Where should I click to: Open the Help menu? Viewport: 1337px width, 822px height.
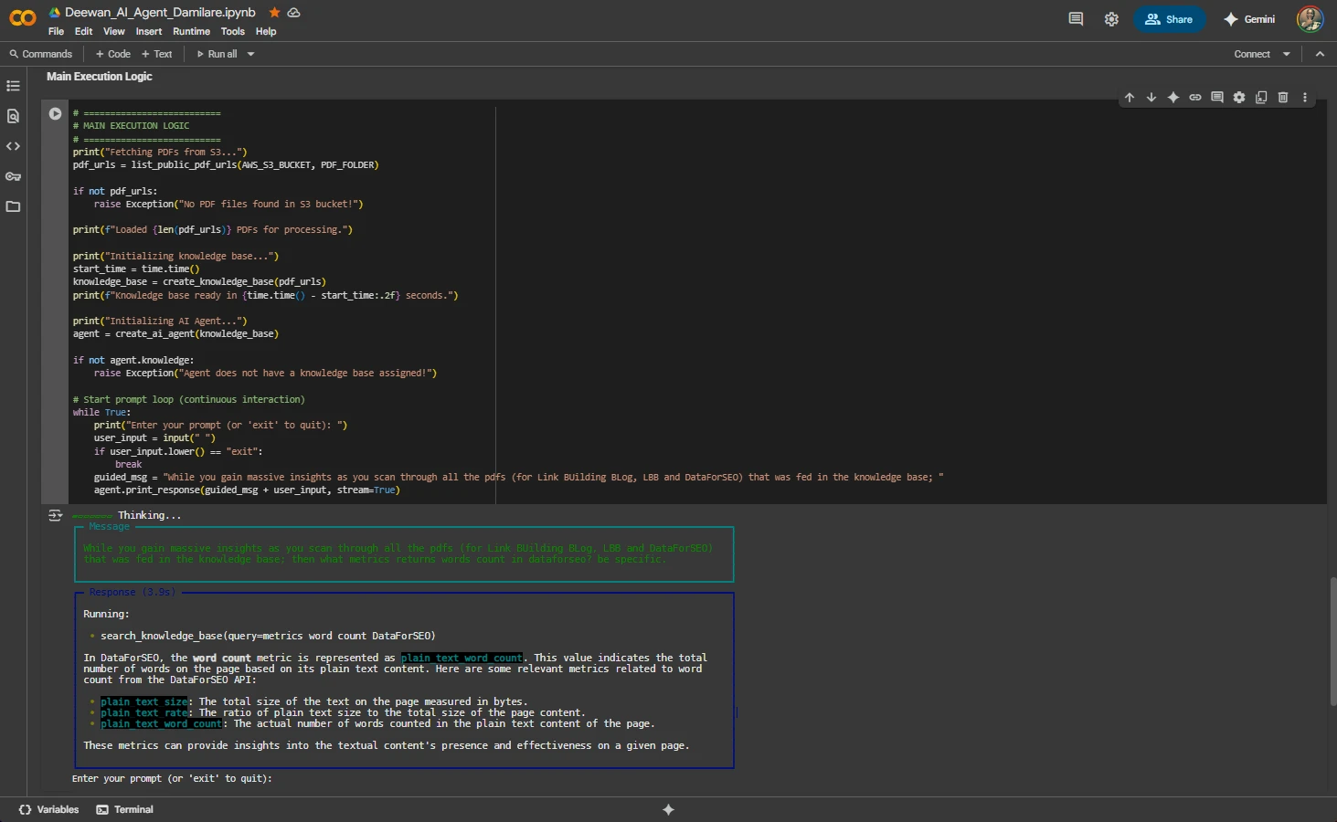point(266,31)
